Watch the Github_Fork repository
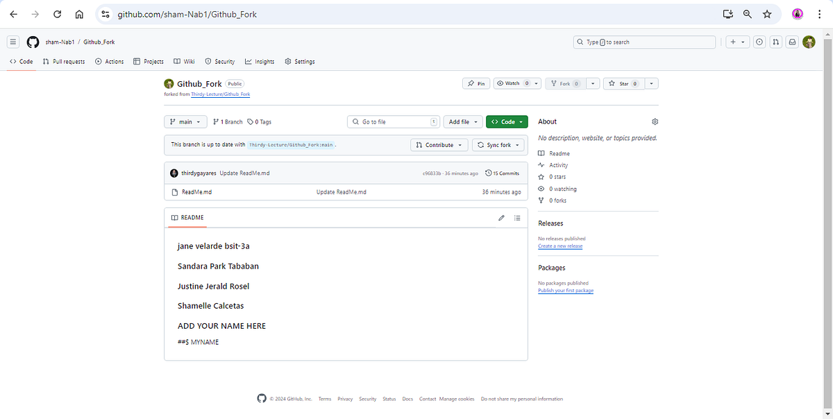833x419 pixels. click(x=512, y=83)
